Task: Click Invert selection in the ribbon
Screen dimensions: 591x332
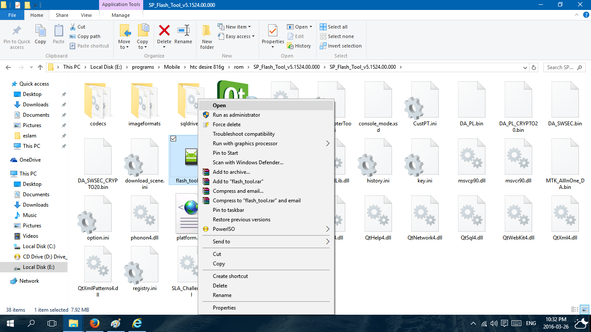Action: click(x=340, y=46)
